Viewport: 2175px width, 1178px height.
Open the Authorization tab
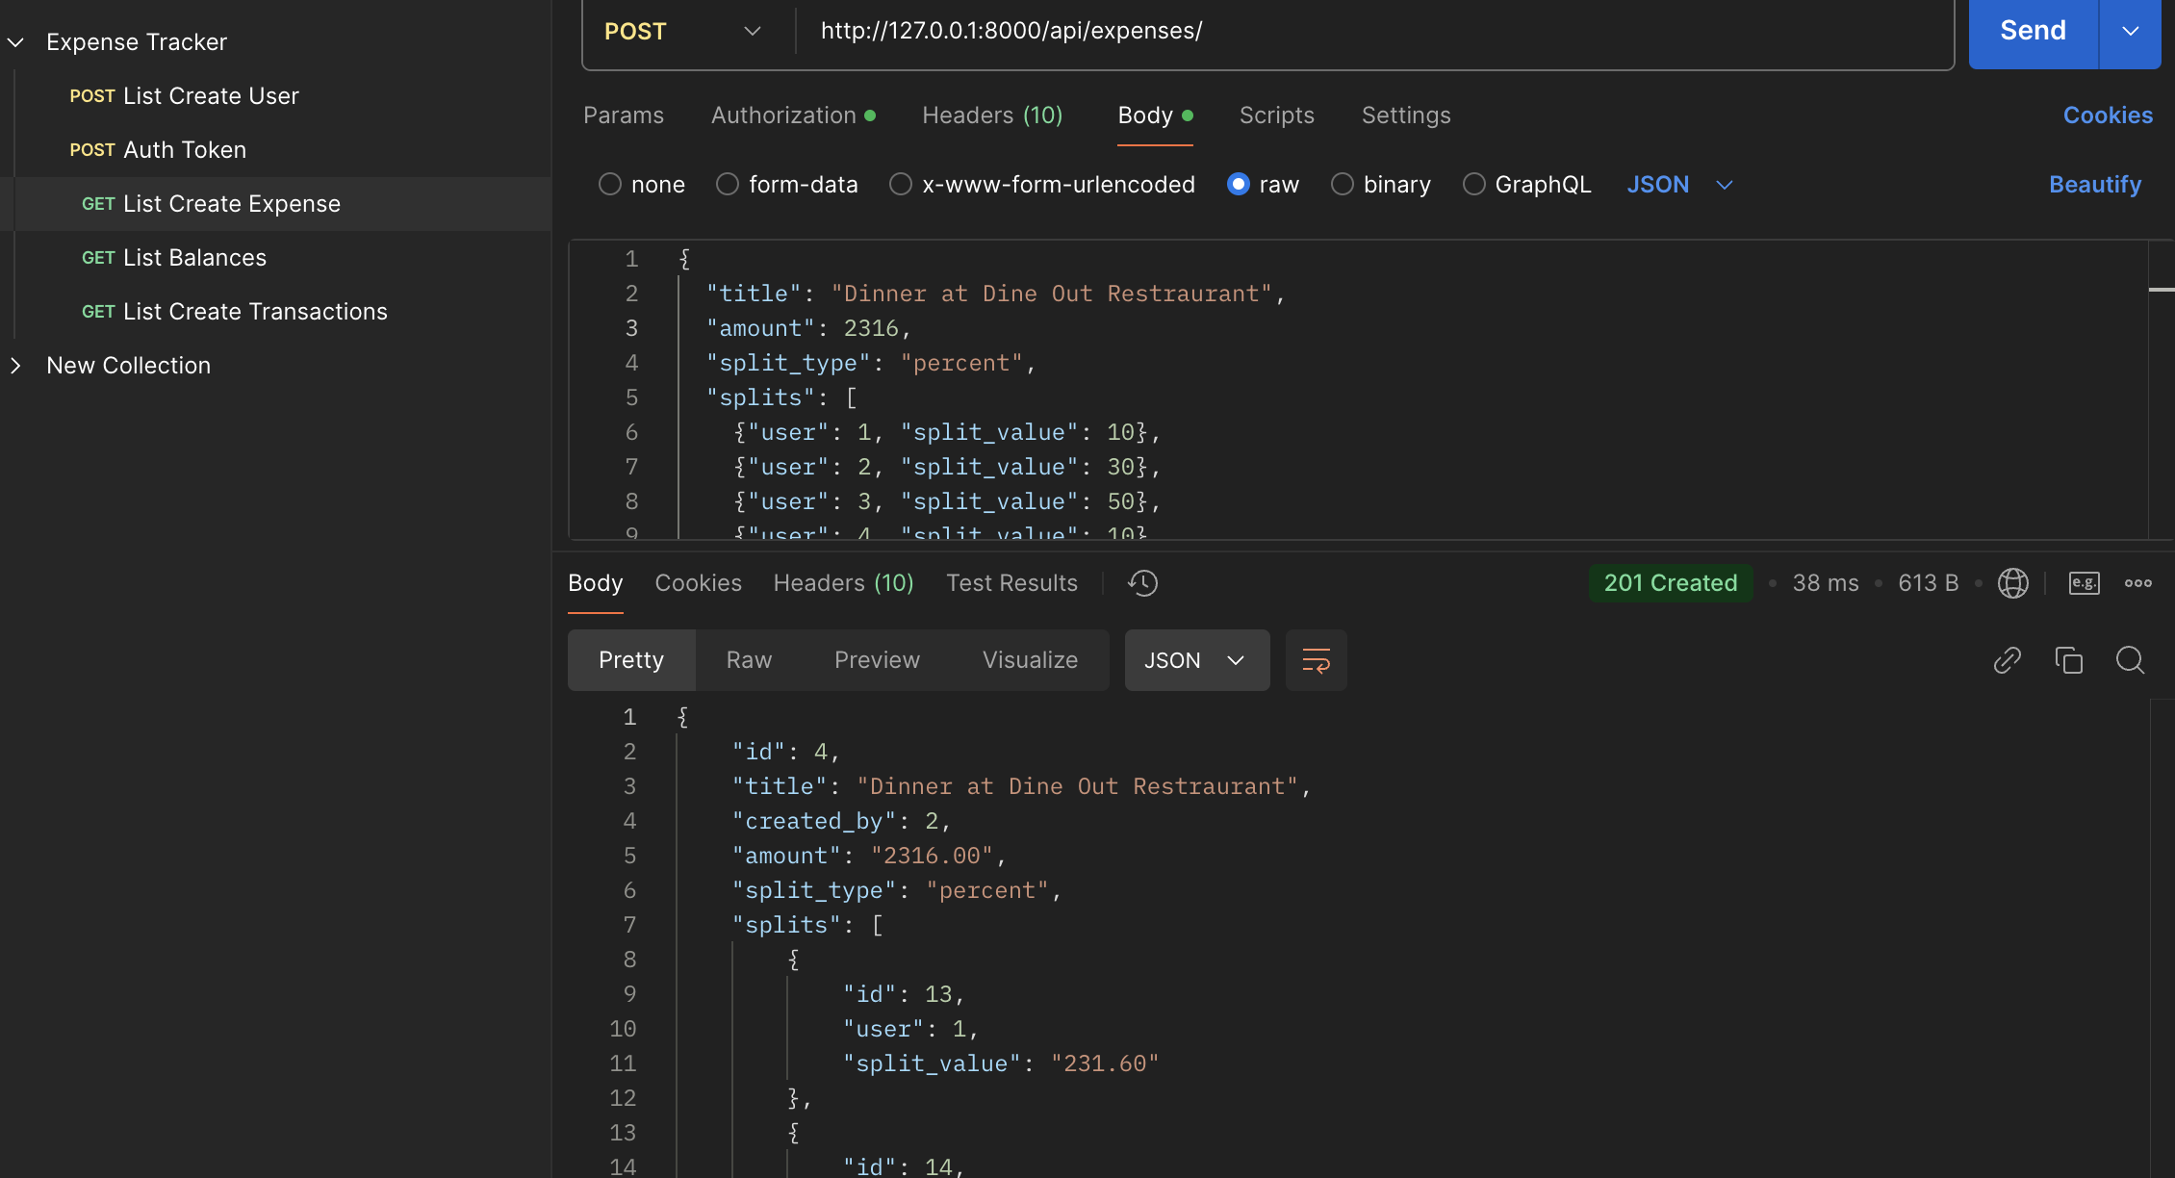793,115
